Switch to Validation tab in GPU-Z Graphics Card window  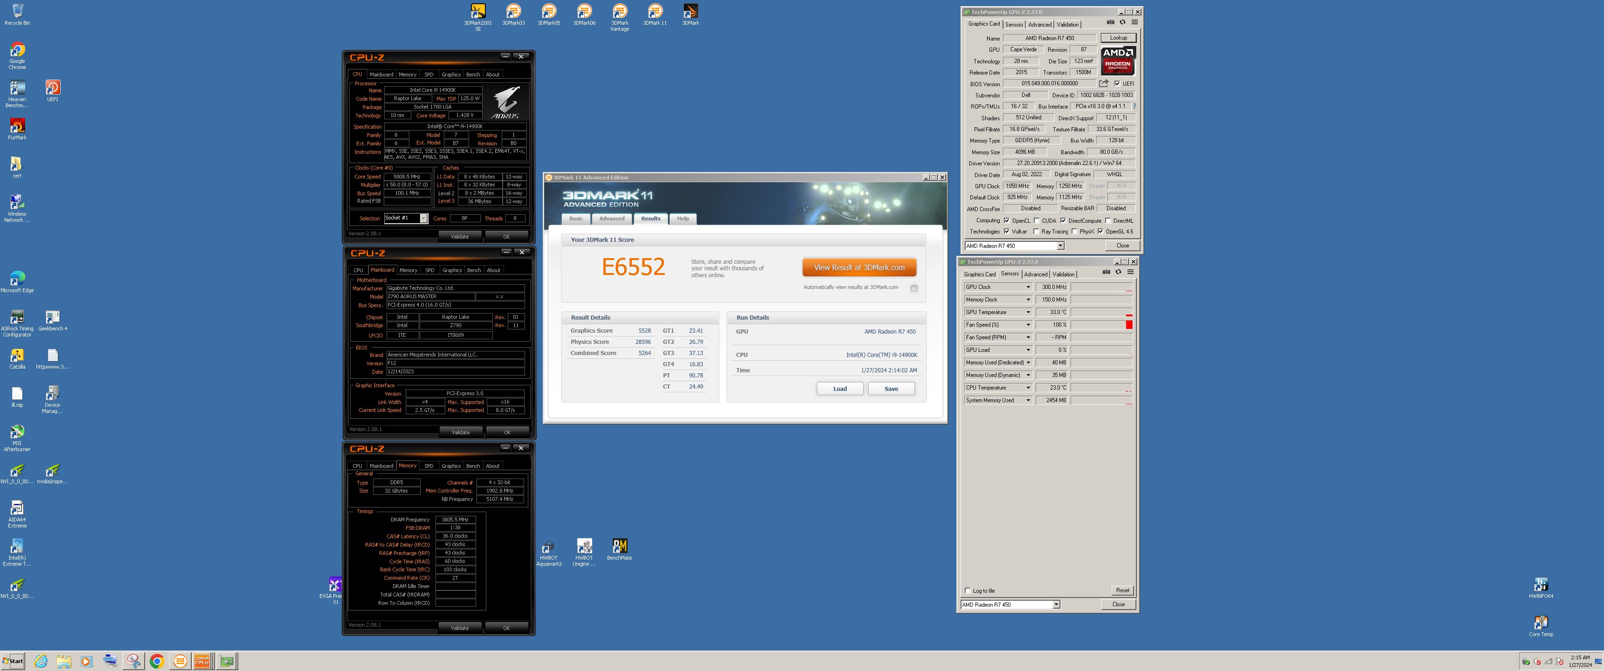point(1067,25)
